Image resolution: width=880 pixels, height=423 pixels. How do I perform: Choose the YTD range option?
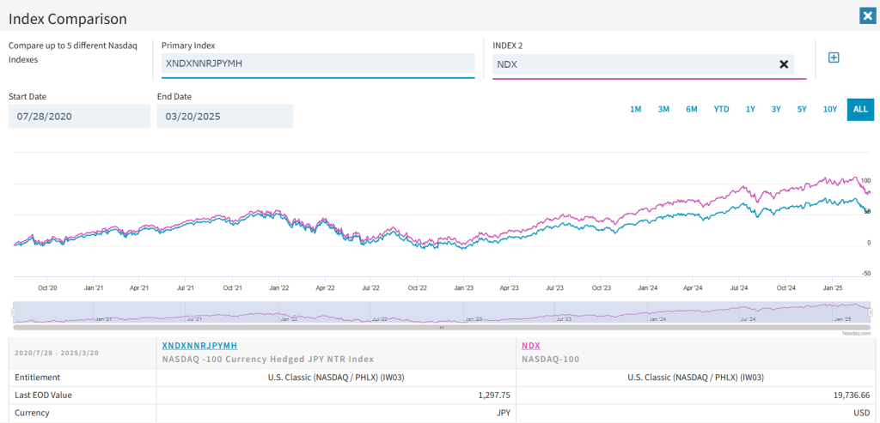pyautogui.click(x=721, y=109)
